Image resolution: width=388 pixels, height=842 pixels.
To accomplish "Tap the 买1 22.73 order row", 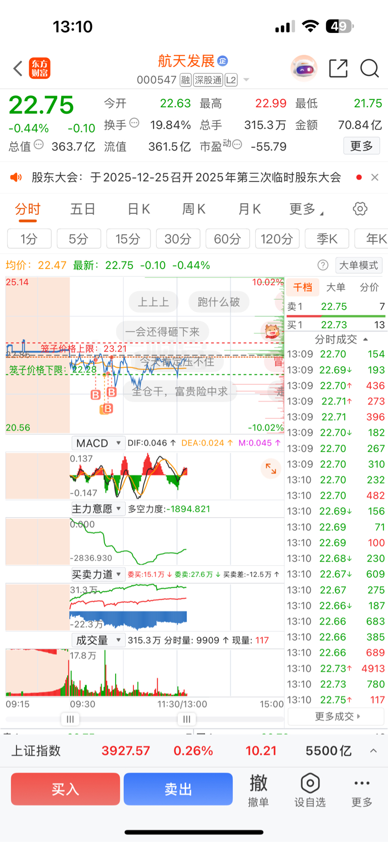I will [336, 325].
